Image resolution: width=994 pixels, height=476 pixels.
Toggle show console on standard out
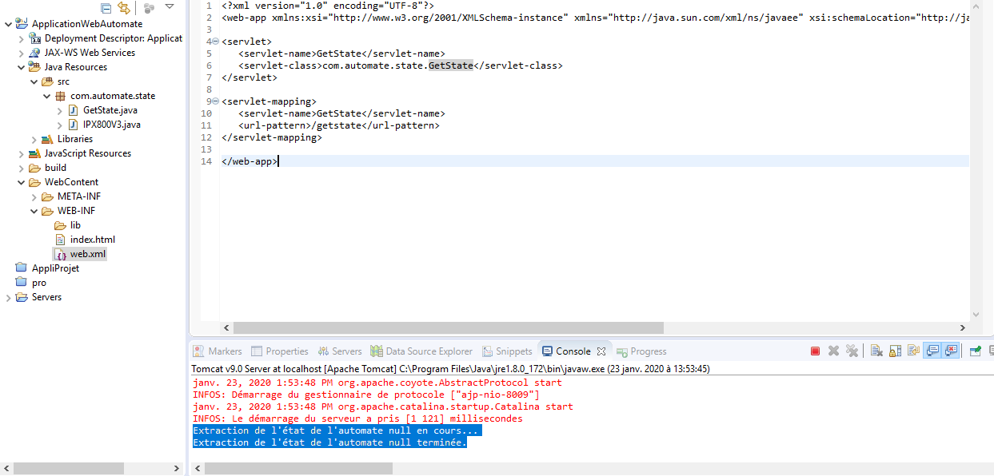[932, 351]
